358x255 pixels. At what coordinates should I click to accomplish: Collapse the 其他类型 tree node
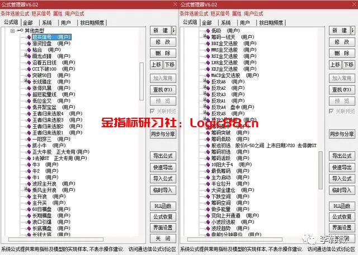click(x=13, y=30)
